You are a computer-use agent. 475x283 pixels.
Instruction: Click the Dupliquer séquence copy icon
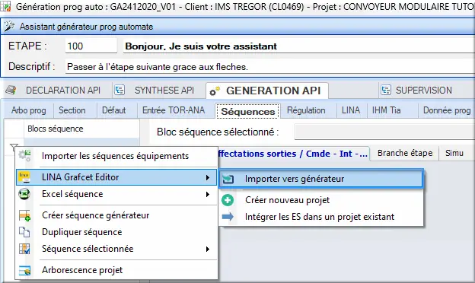(x=24, y=232)
